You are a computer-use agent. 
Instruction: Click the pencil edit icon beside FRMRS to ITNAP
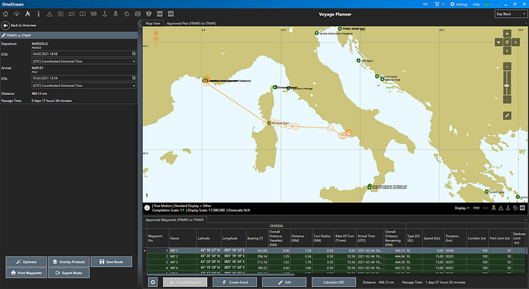[4, 35]
